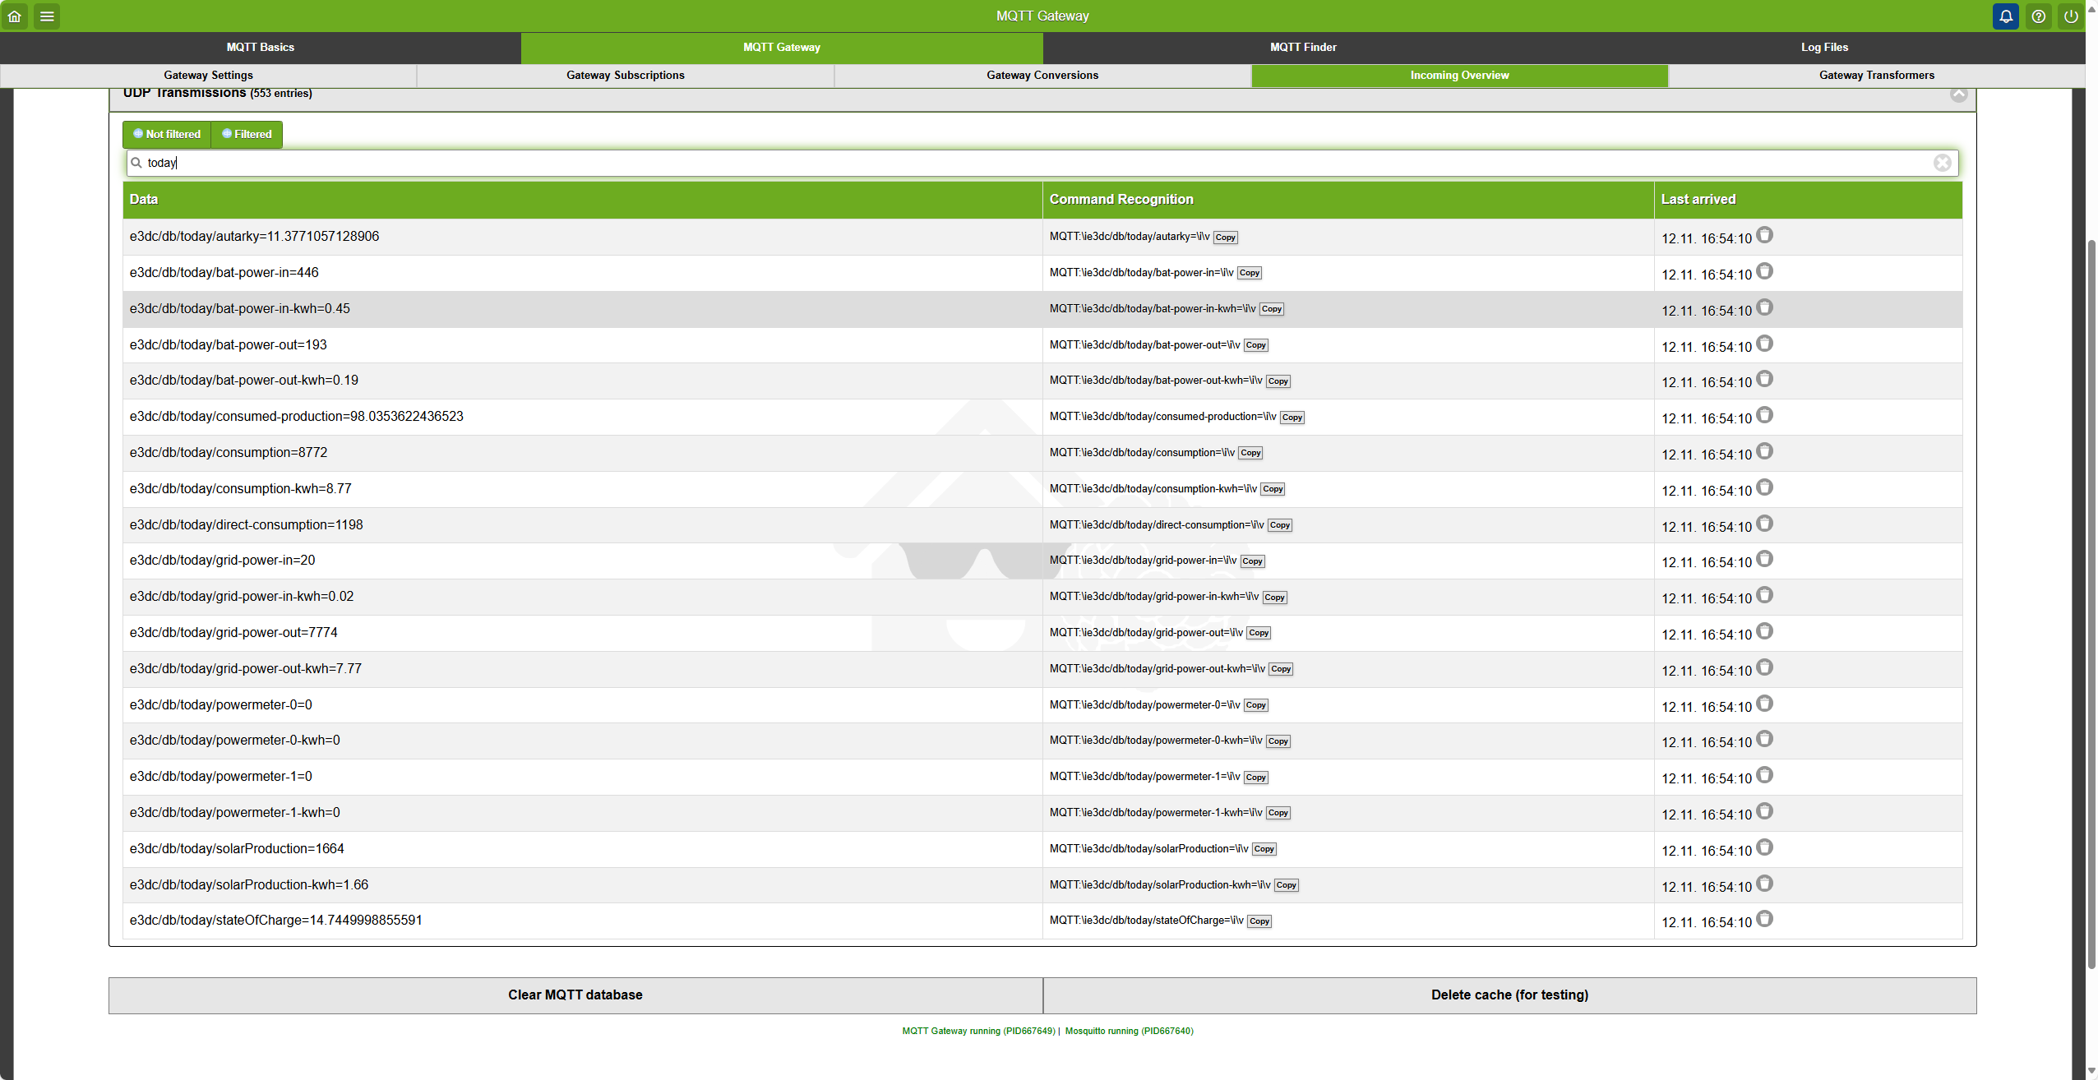Viewport: 2098px width, 1080px height.
Task: Clear search field with X icon
Action: tap(1942, 163)
